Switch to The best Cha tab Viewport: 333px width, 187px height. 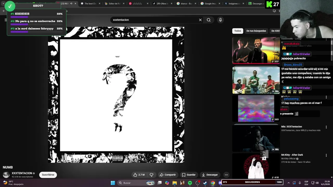(90, 4)
